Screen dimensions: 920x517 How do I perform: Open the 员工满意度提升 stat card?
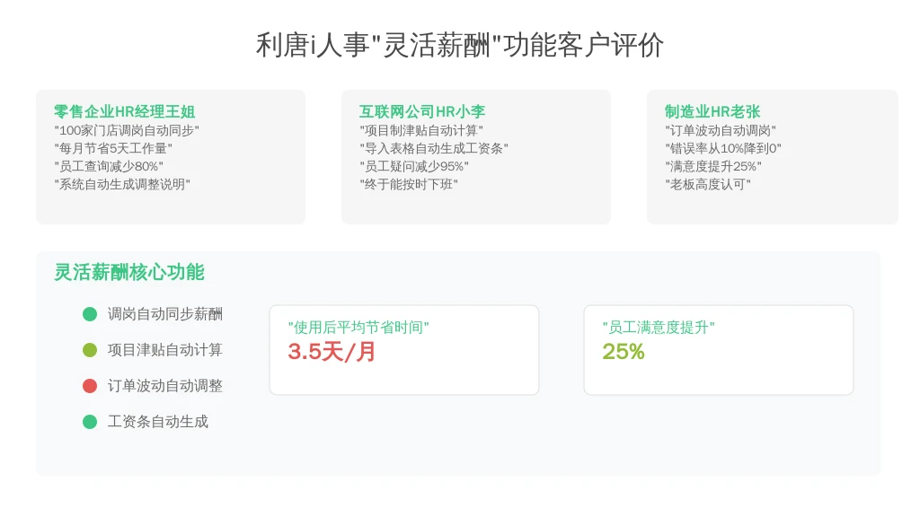pos(719,350)
